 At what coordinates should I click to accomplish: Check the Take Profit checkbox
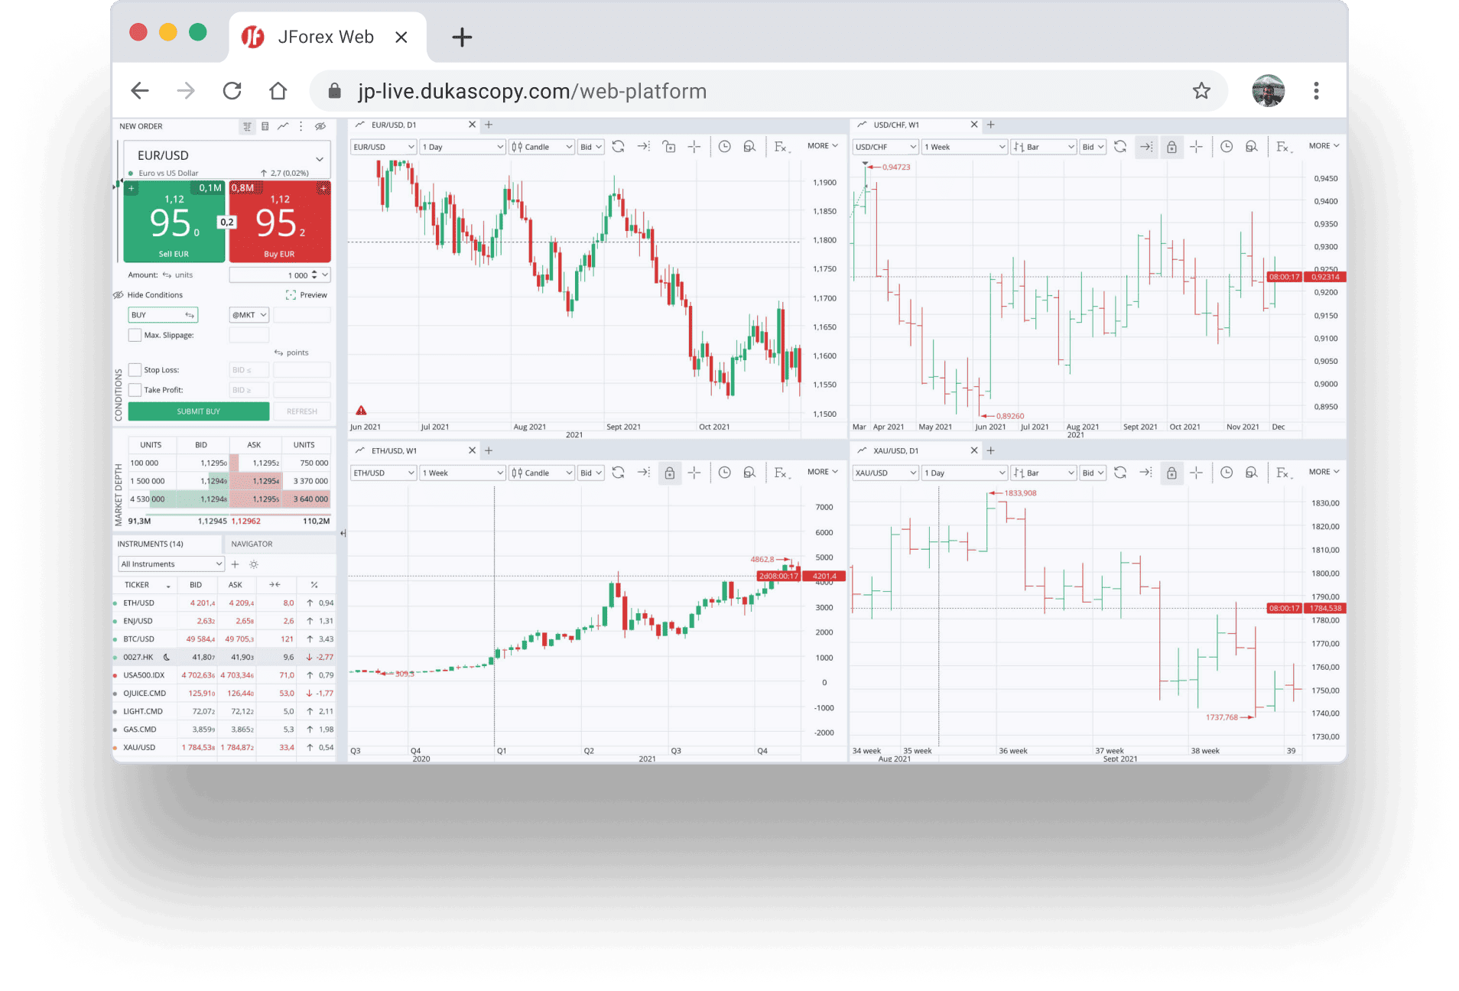pos(135,390)
